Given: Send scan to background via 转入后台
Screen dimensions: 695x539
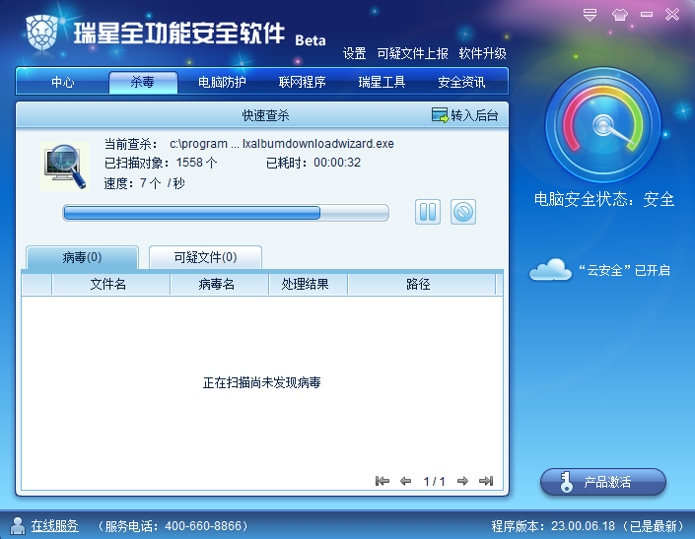Looking at the screenshot, I should [464, 115].
